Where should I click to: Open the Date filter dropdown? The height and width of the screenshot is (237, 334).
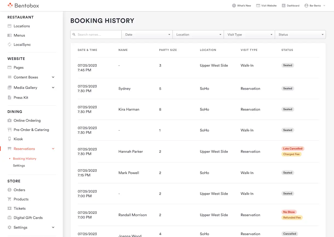pyautogui.click(x=147, y=35)
